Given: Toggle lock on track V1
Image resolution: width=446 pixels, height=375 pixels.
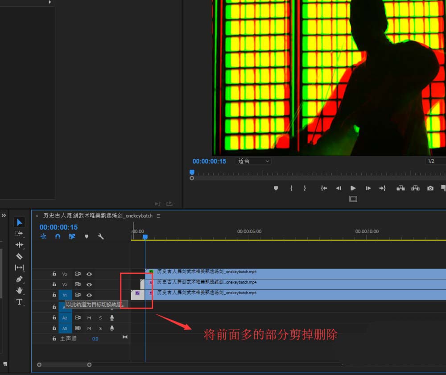Looking at the screenshot, I should (54, 295).
